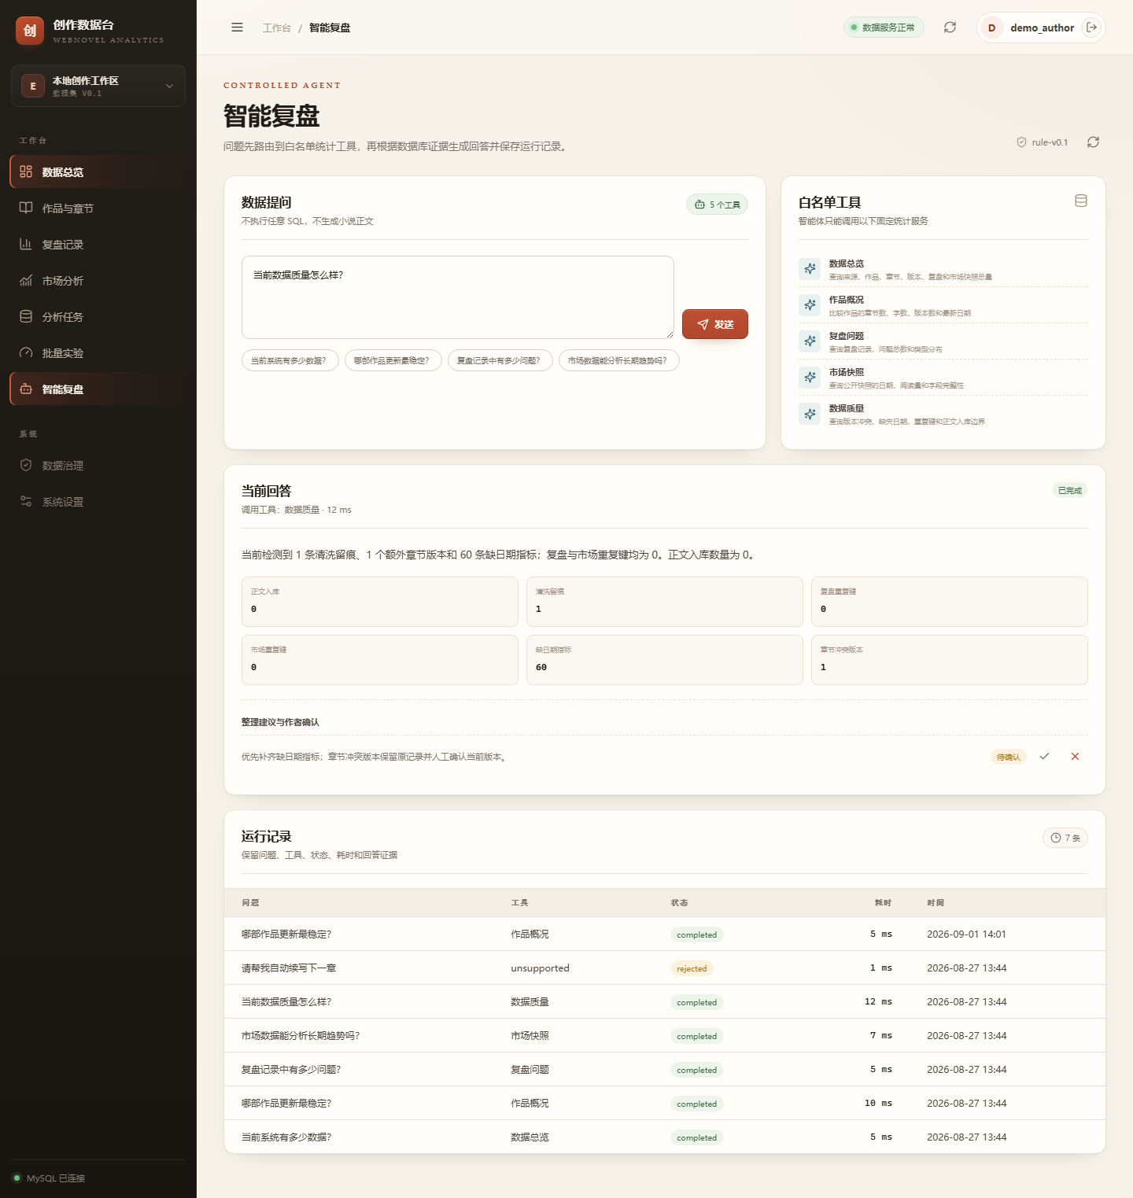
Task: Click the sparkle icon for 复盘问题 tool
Action: click(x=810, y=341)
